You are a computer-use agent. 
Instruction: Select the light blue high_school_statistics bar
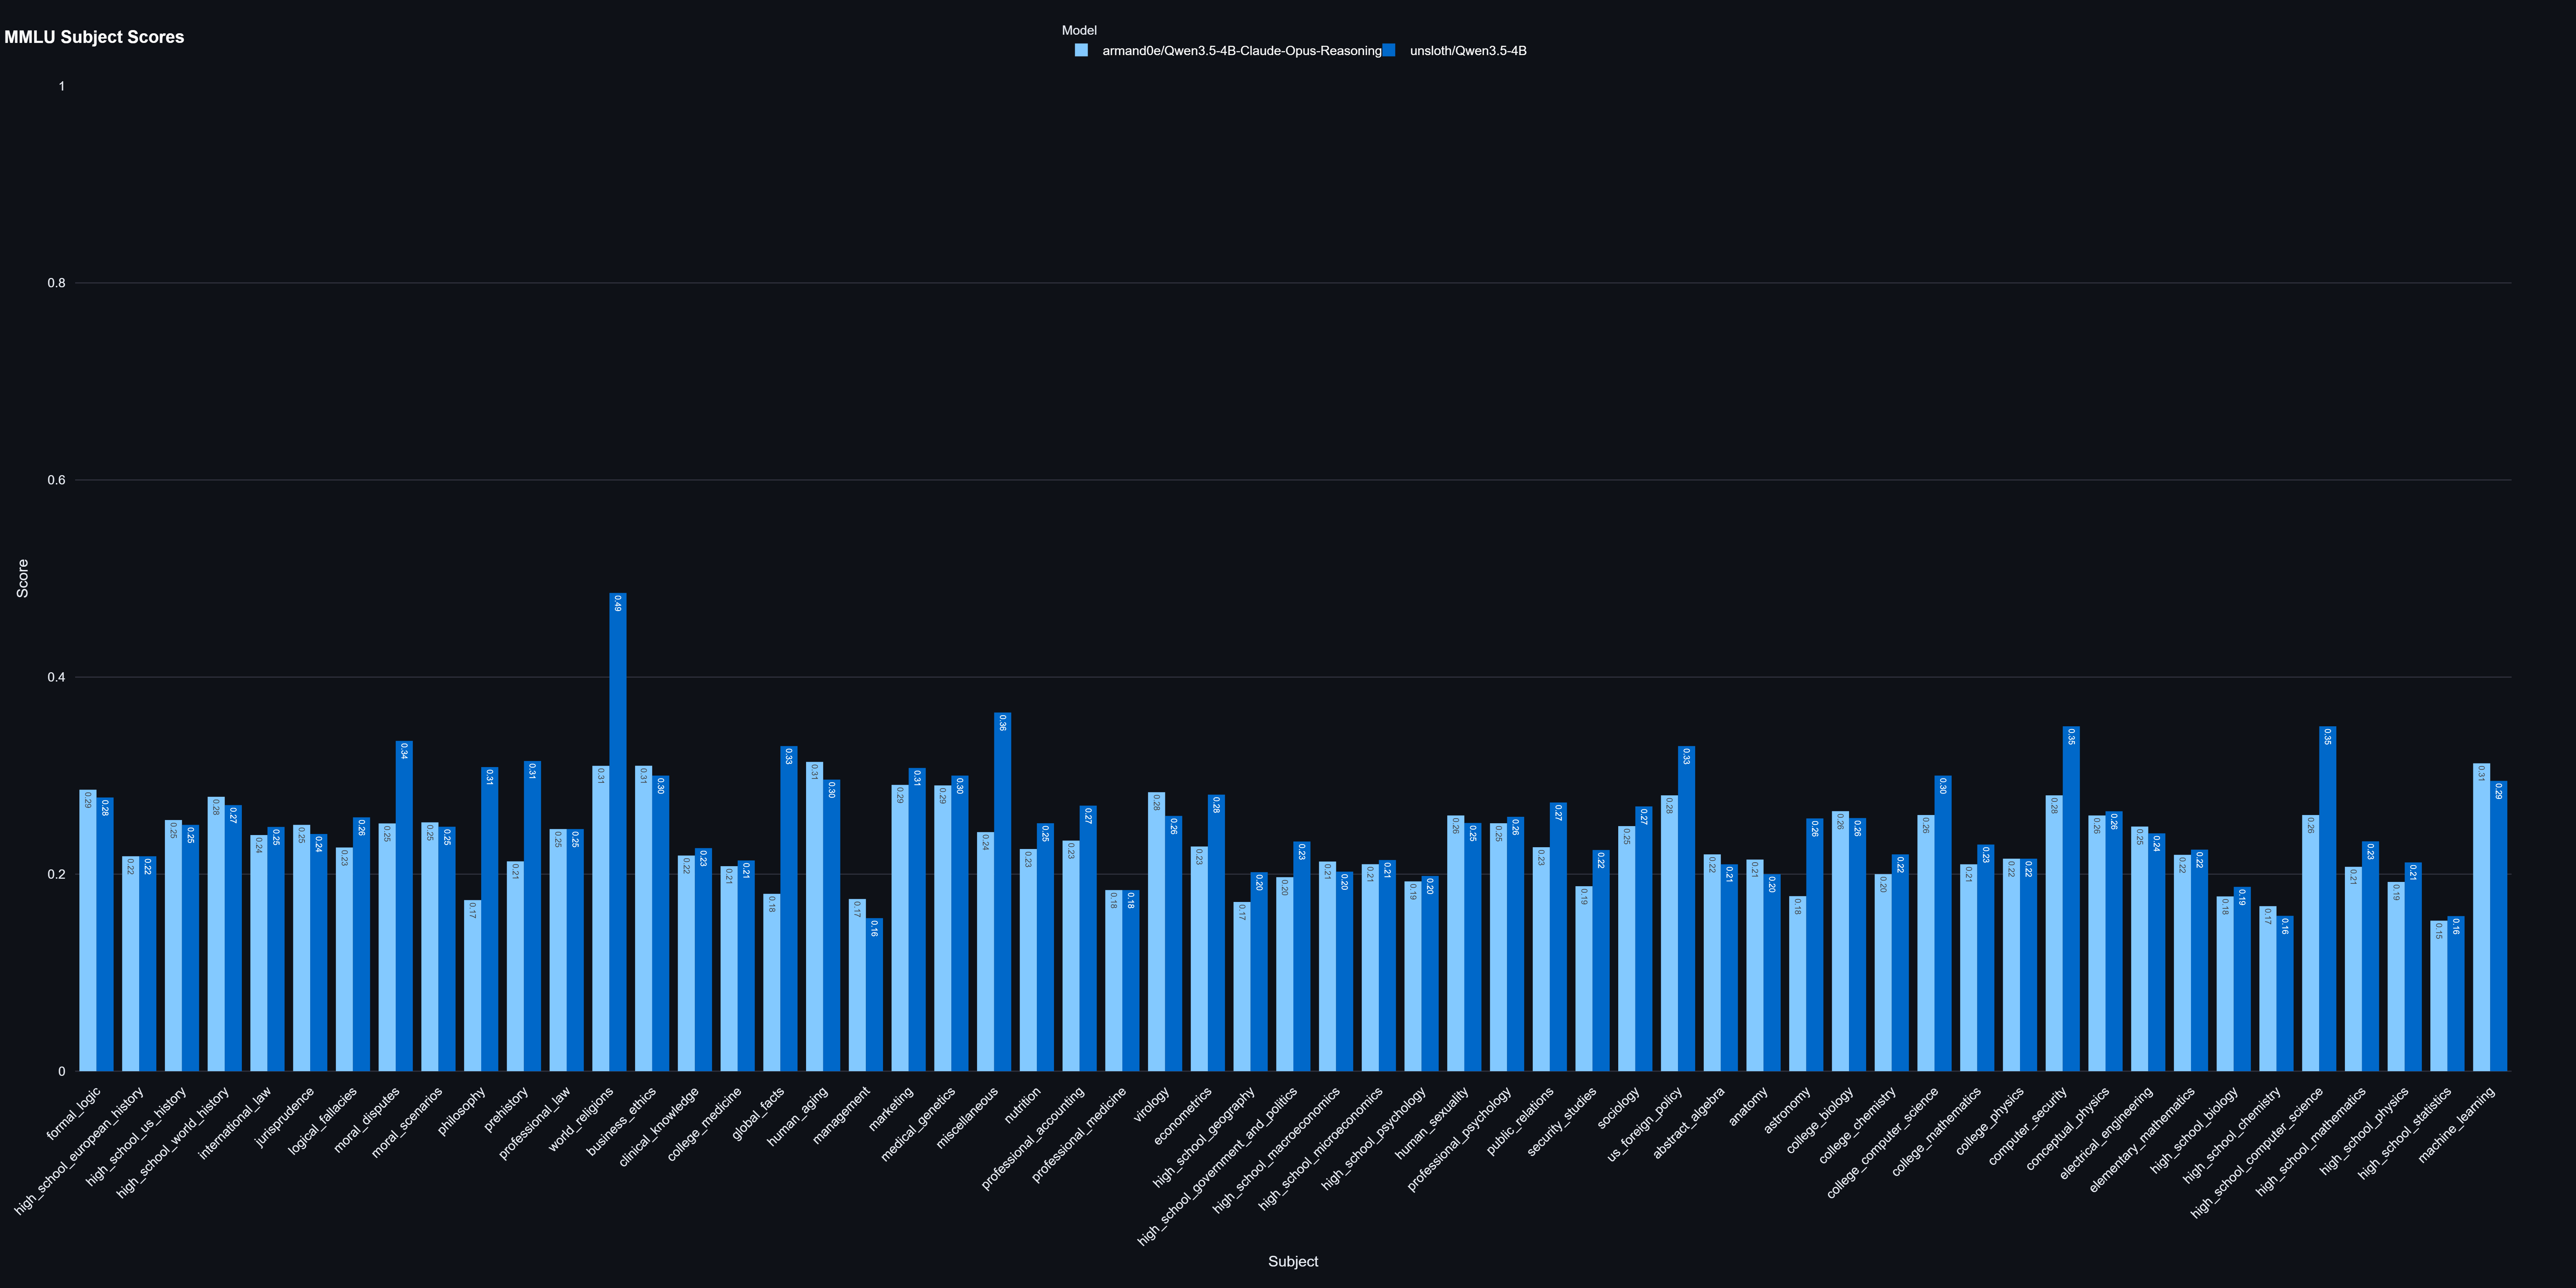click(x=2439, y=996)
